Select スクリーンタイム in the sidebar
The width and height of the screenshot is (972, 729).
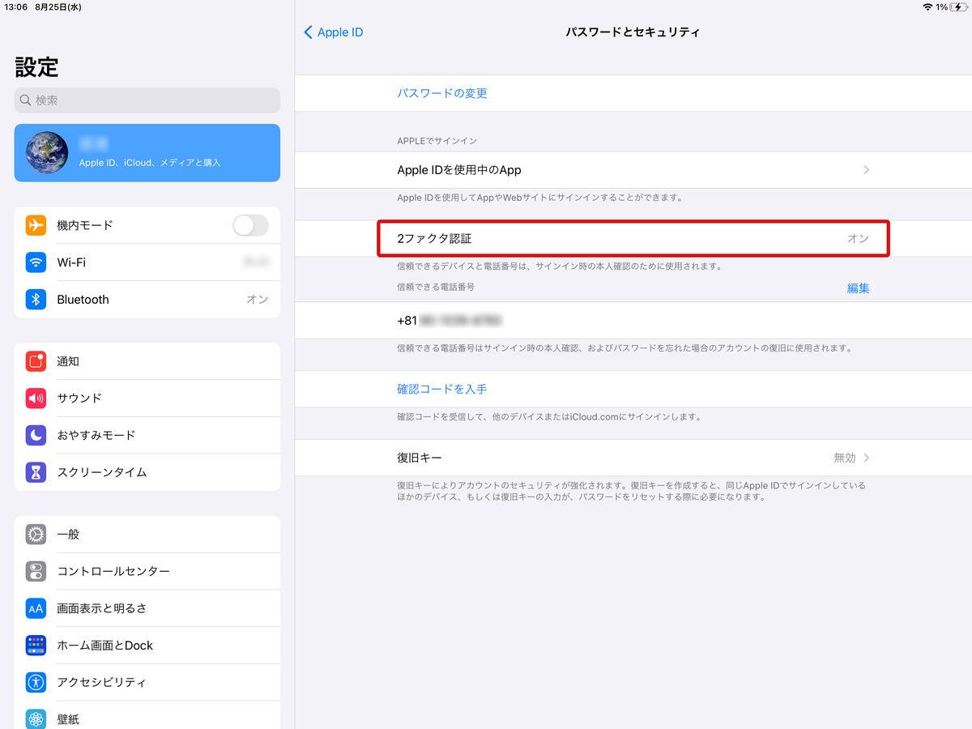point(147,472)
